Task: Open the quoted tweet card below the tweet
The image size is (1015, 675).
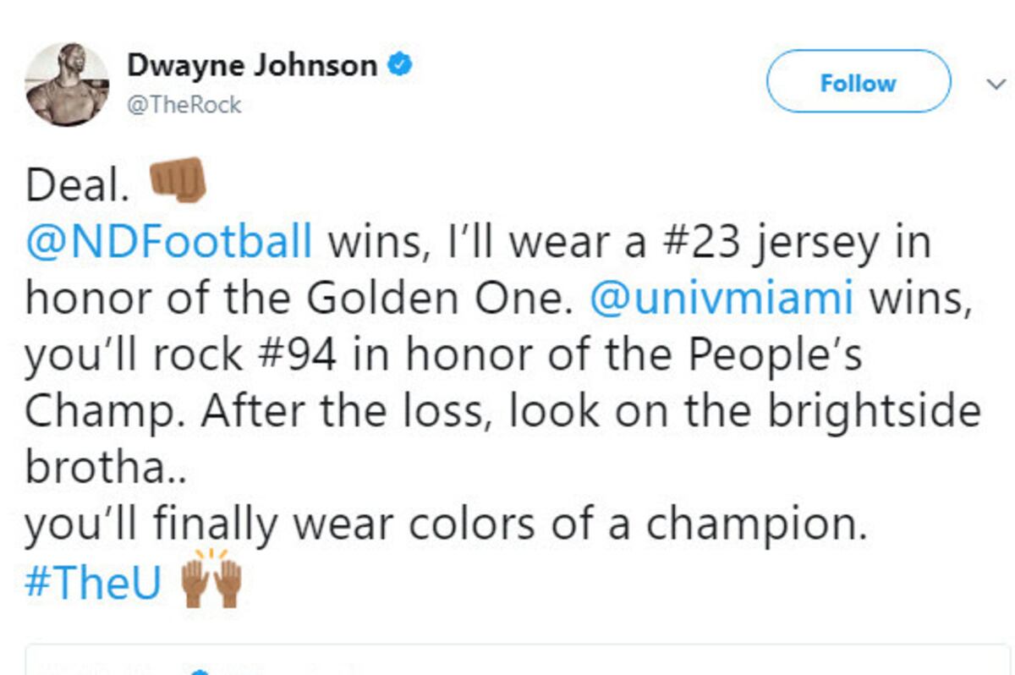Action: [507, 661]
